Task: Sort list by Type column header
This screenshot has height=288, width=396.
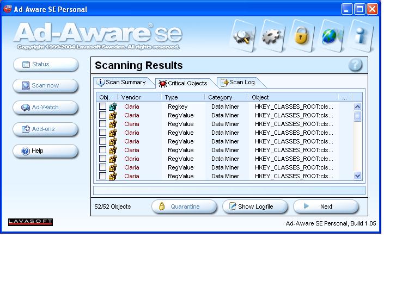Action: 183,97
